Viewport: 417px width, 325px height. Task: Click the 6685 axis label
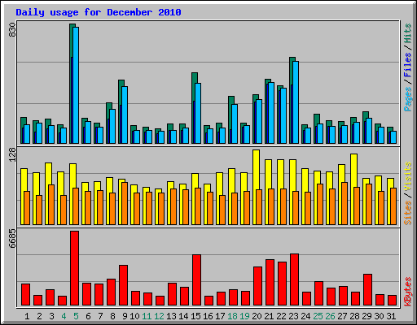[x=12, y=239]
